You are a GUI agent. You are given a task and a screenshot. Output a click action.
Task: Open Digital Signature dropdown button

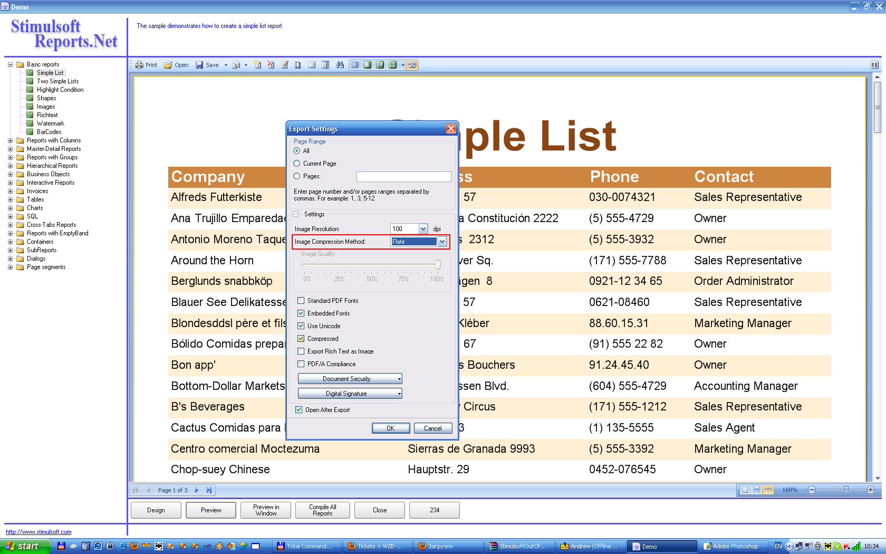(x=350, y=394)
